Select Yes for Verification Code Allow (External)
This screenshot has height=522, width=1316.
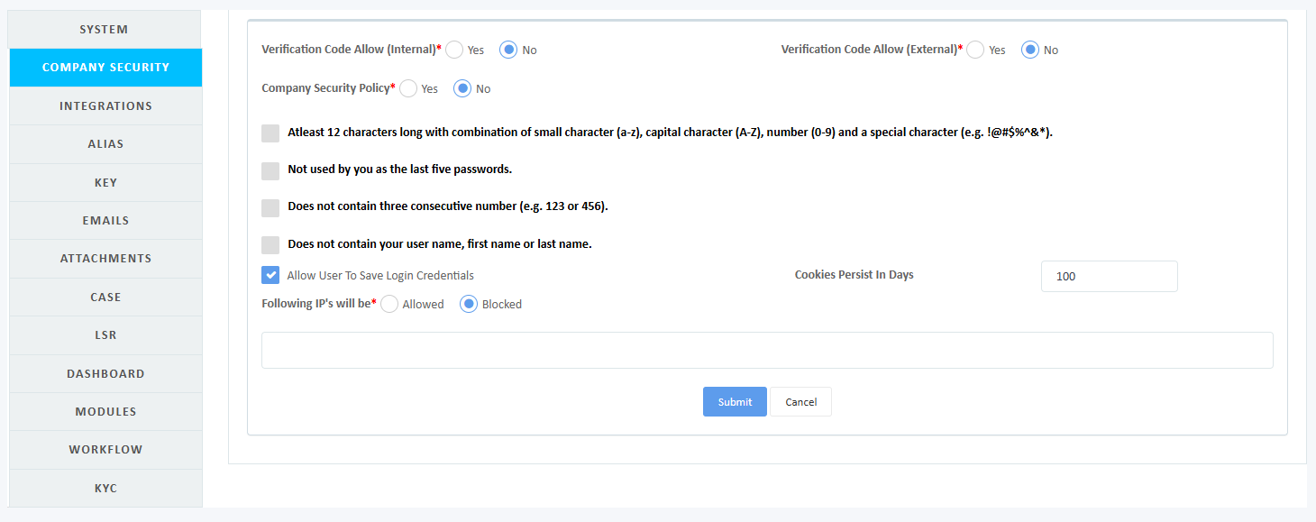coord(975,50)
